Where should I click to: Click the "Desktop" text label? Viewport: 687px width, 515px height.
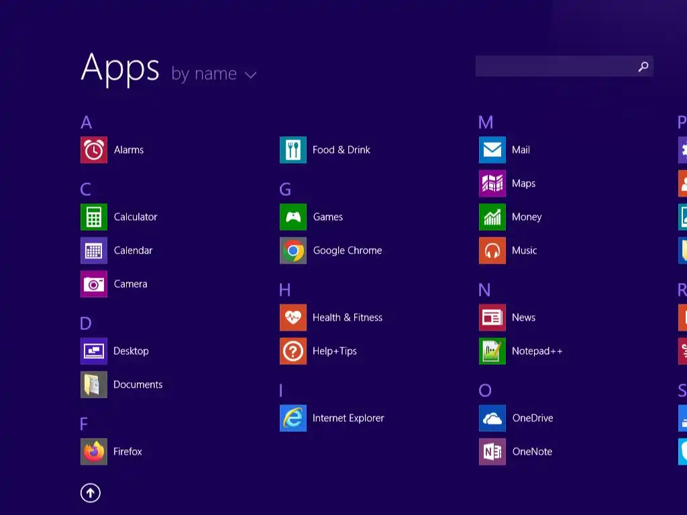click(131, 351)
